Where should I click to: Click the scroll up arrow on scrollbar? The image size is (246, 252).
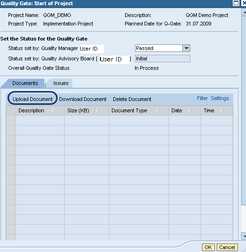[244, 12]
